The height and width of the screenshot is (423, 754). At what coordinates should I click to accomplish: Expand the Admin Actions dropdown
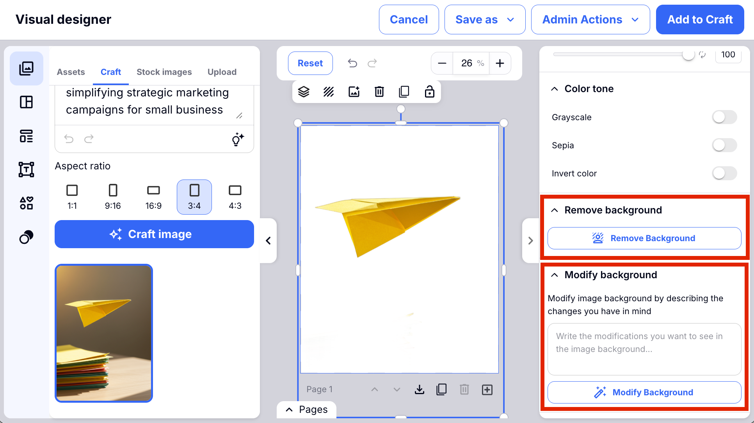pos(590,20)
